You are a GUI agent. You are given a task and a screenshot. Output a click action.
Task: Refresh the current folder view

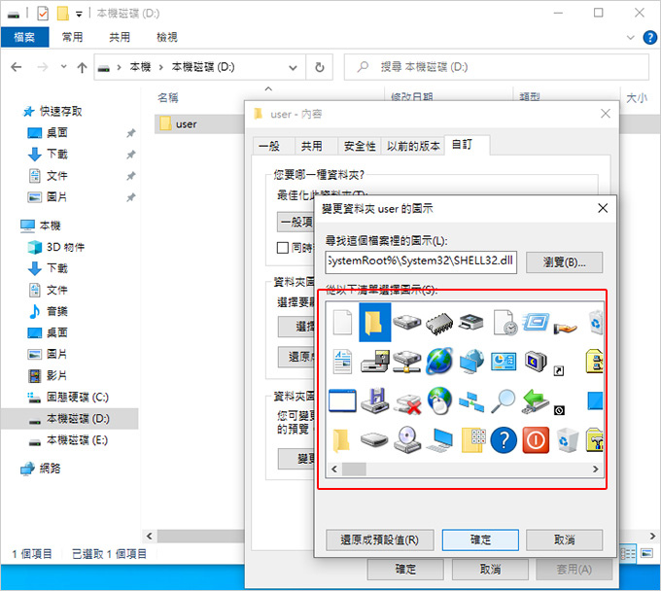pos(320,67)
